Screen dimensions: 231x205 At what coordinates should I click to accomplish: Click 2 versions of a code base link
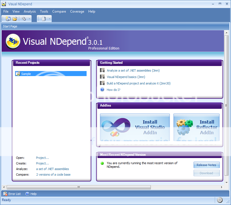[53, 175]
